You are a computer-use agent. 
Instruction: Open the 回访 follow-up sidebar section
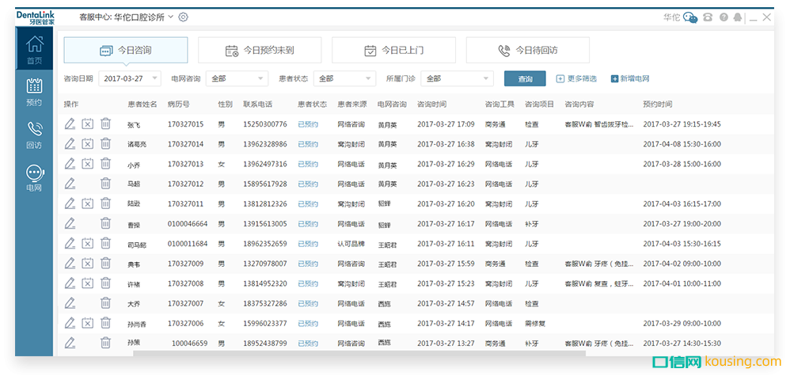pos(34,135)
